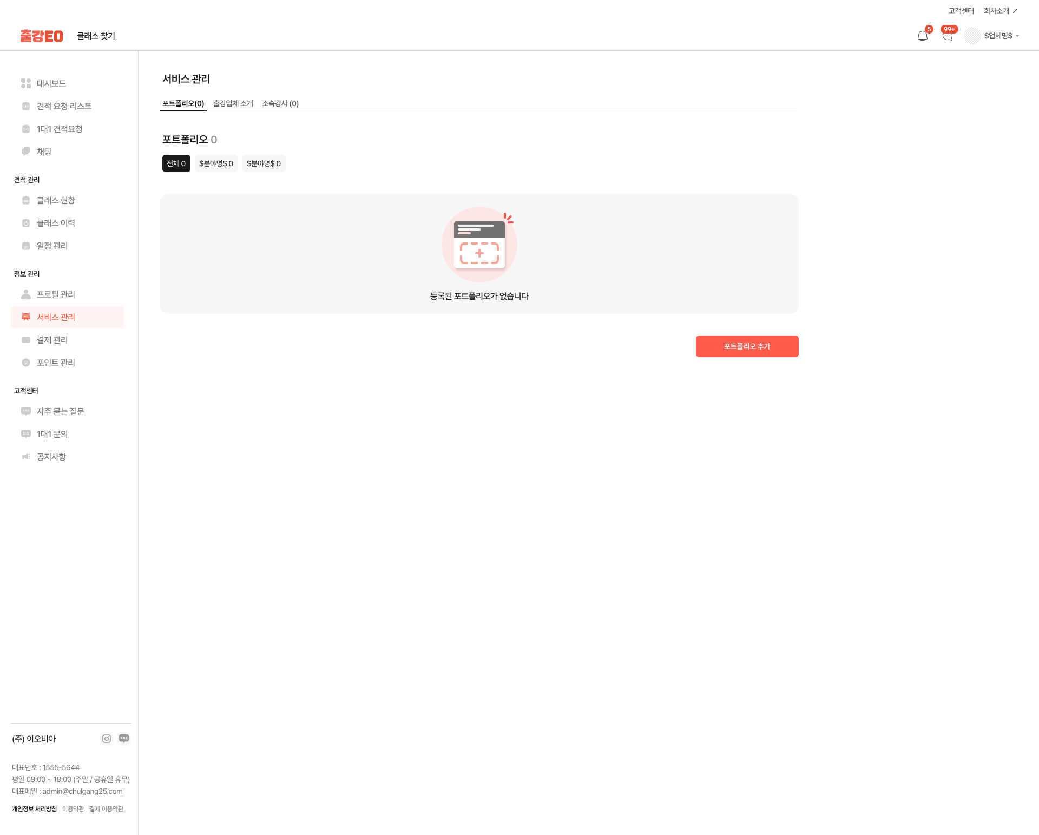Open the chat messages icon with 99+ badge
This screenshot has width=1039, height=835.
click(948, 36)
